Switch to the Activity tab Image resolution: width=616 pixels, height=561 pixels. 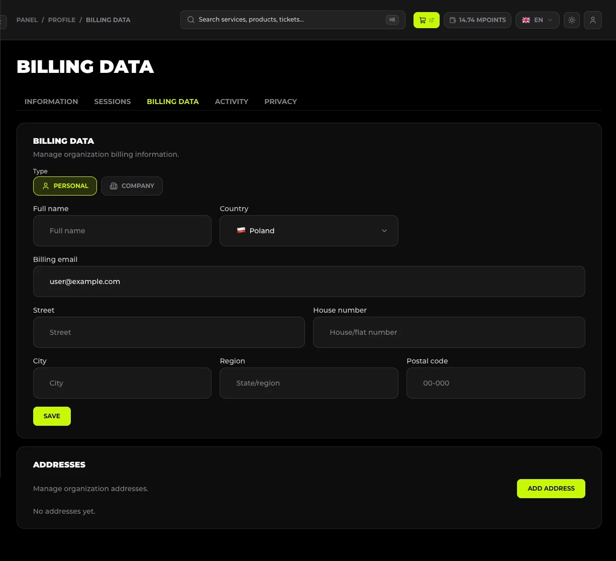coord(232,102)
